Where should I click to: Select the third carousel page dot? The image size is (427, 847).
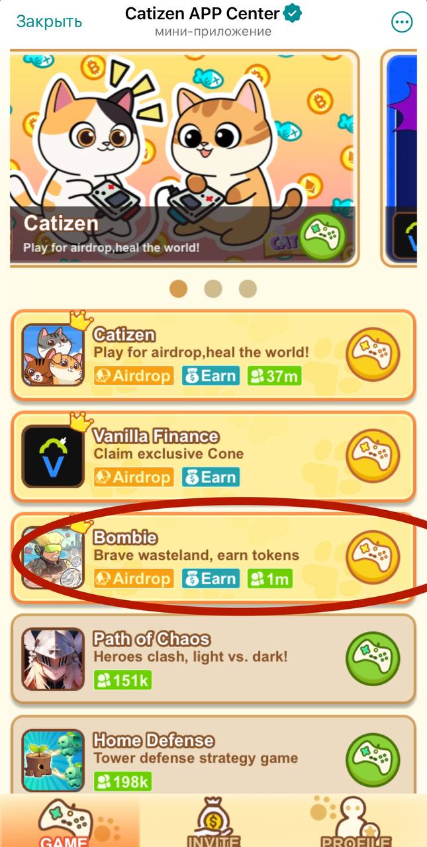[248, 289]
